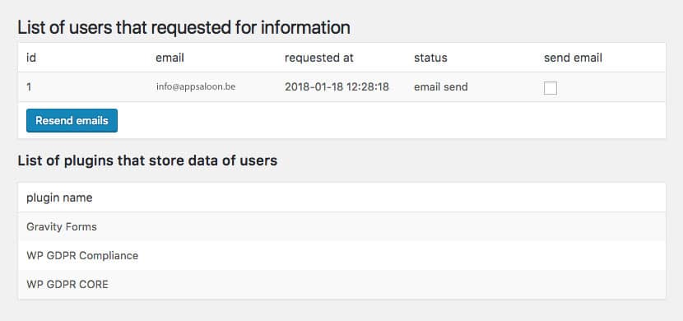Click id value 1 in user row
The width and height of the screenshot is (683, 321).
29,86
